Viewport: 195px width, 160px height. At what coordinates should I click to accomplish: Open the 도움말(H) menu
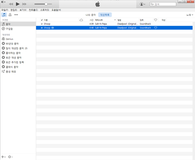[56, 10]
